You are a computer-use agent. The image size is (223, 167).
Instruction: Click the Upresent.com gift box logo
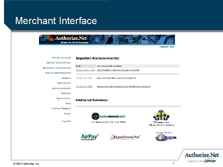tap(161, 117)
